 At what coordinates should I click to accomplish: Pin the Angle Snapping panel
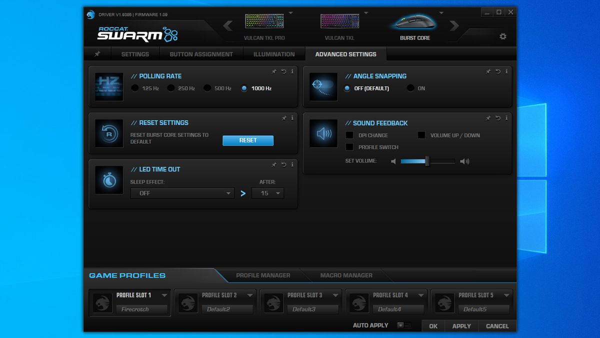488,71
